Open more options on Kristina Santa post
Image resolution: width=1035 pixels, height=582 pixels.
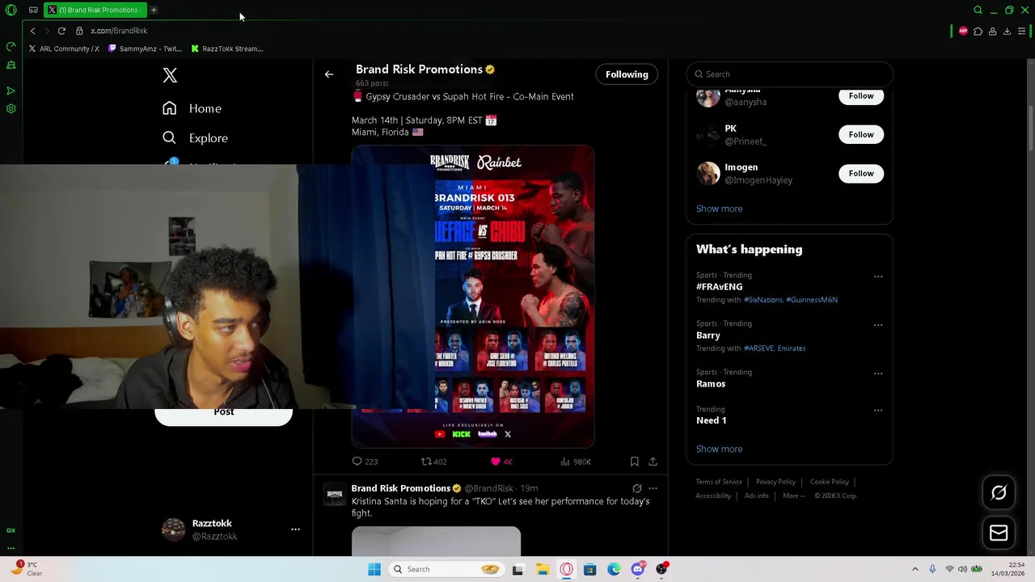(653, 488)
